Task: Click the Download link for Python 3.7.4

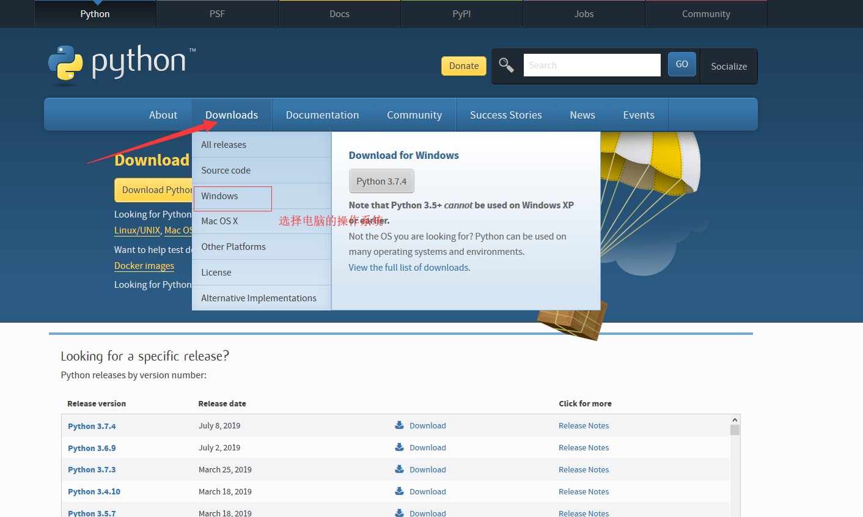Action: pos(428,426)
